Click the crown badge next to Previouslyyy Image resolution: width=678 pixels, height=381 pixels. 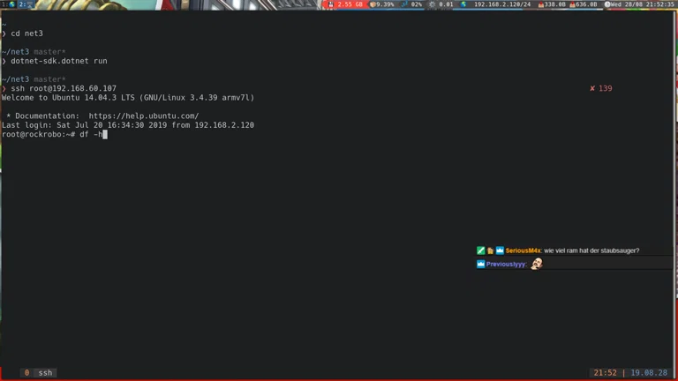pyautogui.click(x=481, y=264)
